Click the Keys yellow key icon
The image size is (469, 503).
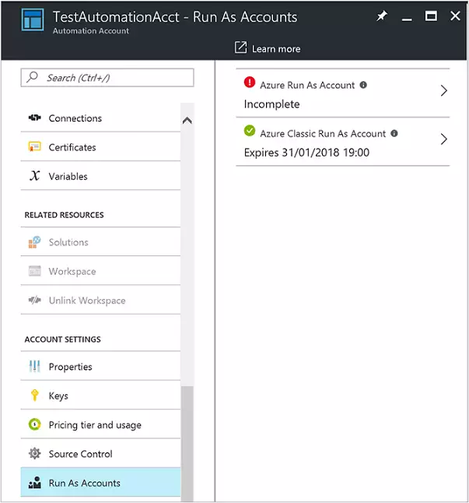tap(34, 396)
